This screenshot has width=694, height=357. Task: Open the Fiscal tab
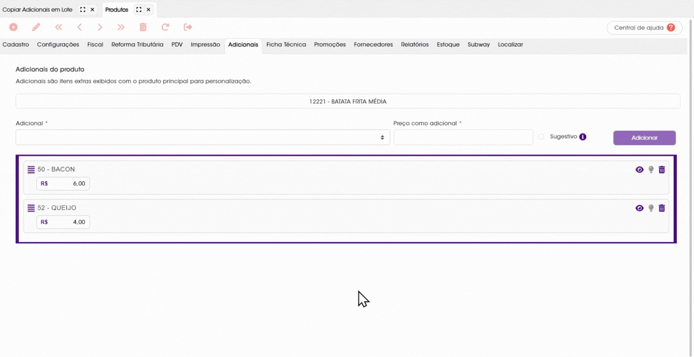pyautogui.click(x=95, y=45)
